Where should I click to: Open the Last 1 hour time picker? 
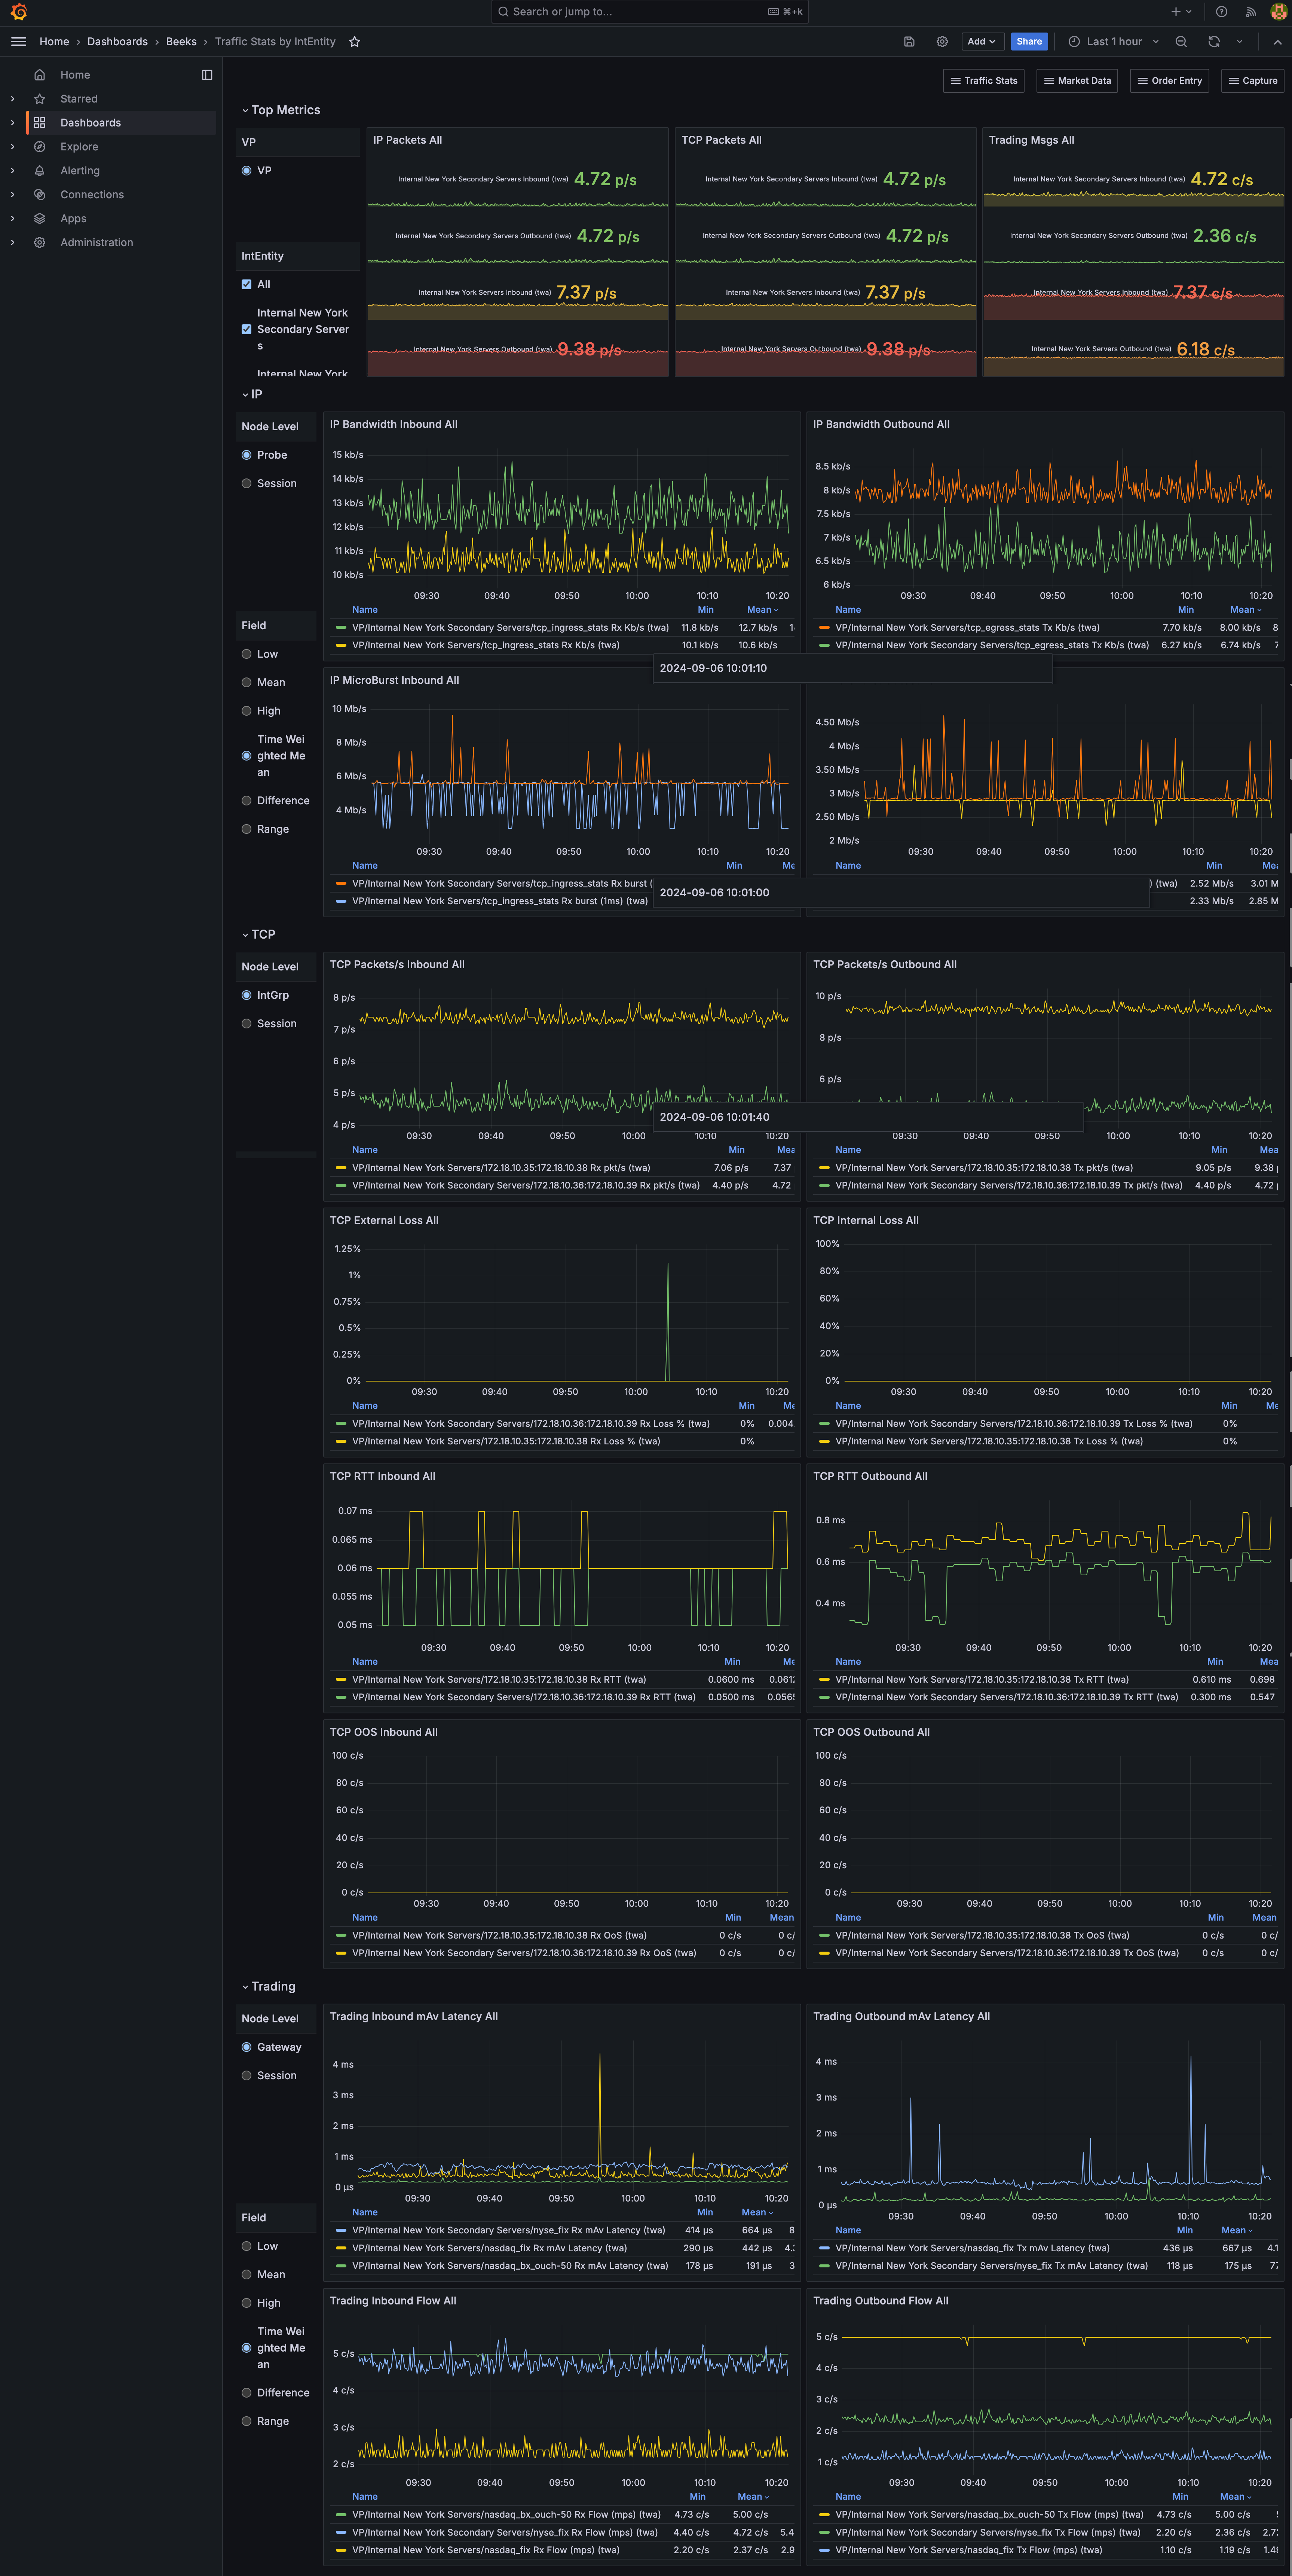1114,42
